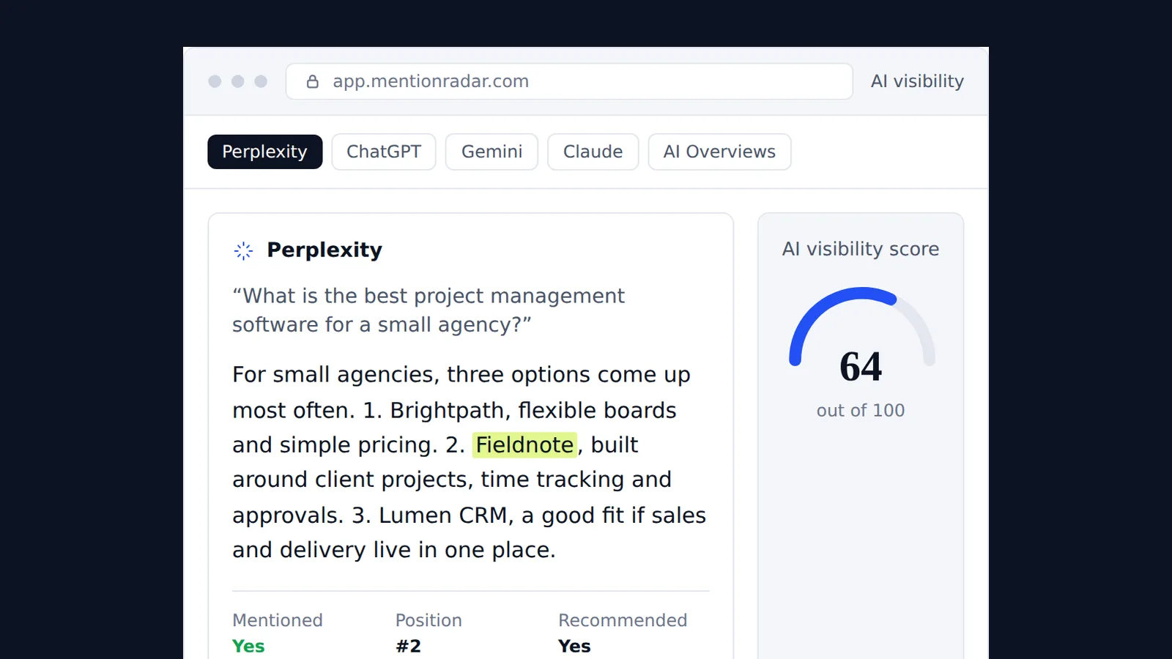Select the Perplexity tab

click(x=264, y=152)
